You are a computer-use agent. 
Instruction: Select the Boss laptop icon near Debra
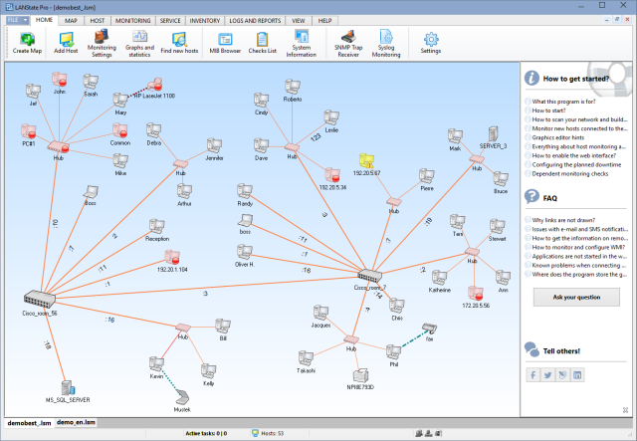(x=91, y=192)
